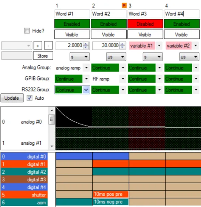The width and height of the screenshot is (201, 207).
Task: Select the analog #1 channel label
Action: click(31, 143)
